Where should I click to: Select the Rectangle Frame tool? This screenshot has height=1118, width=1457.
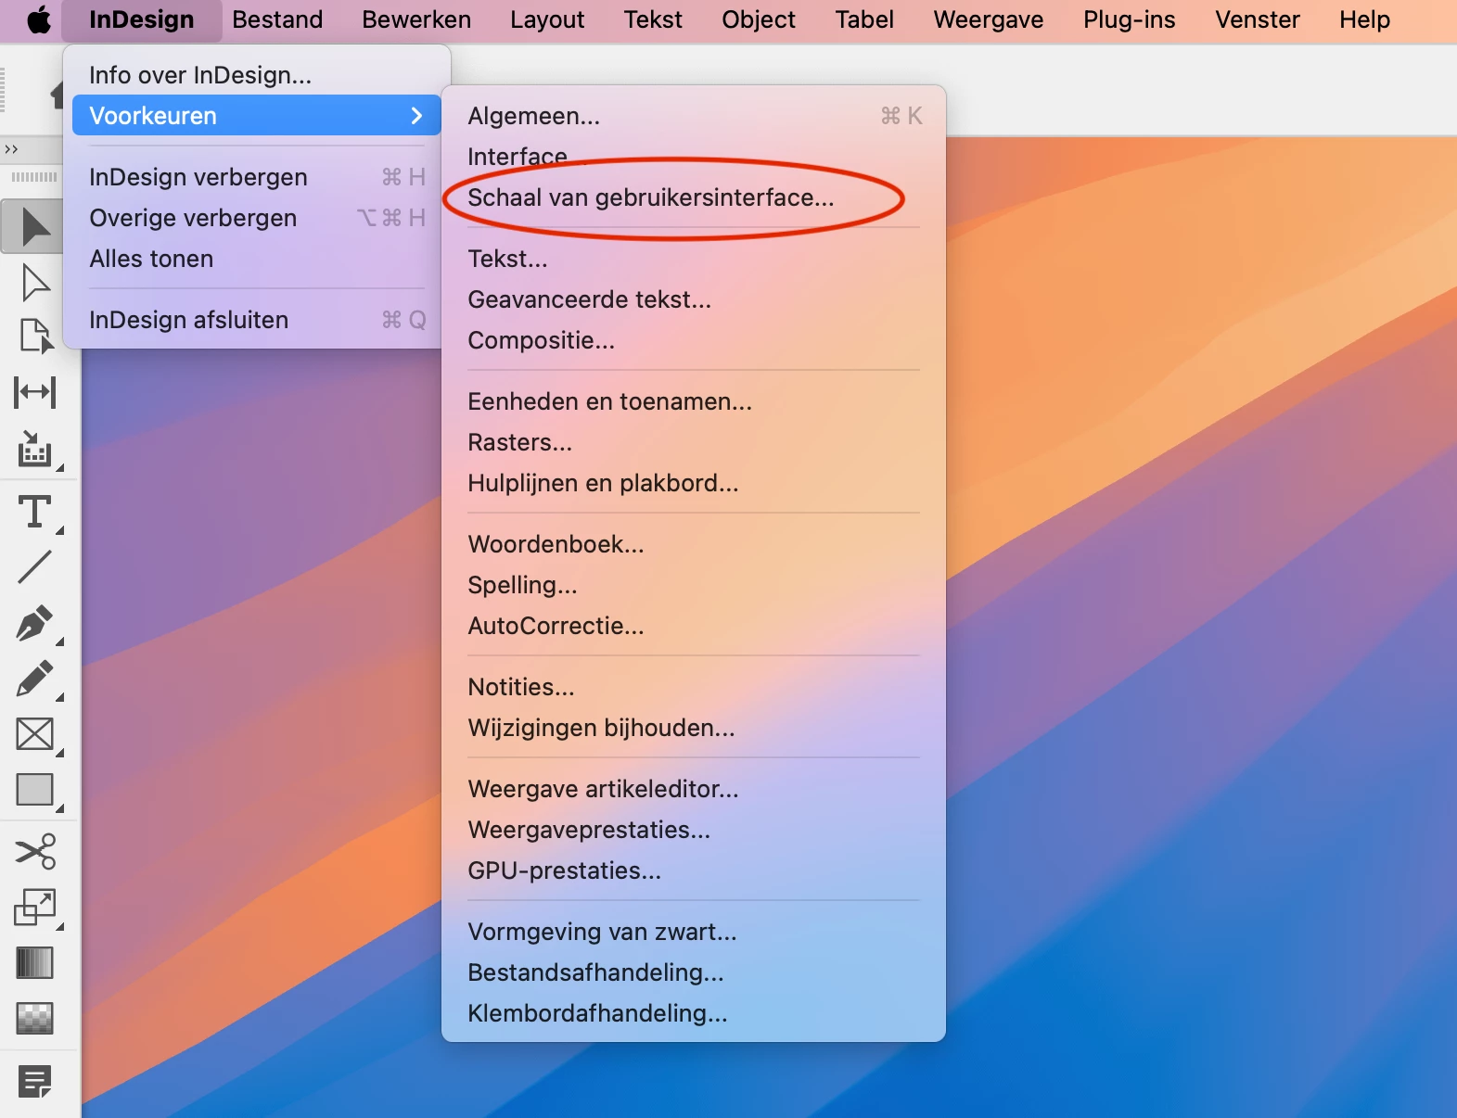point(36,735)
